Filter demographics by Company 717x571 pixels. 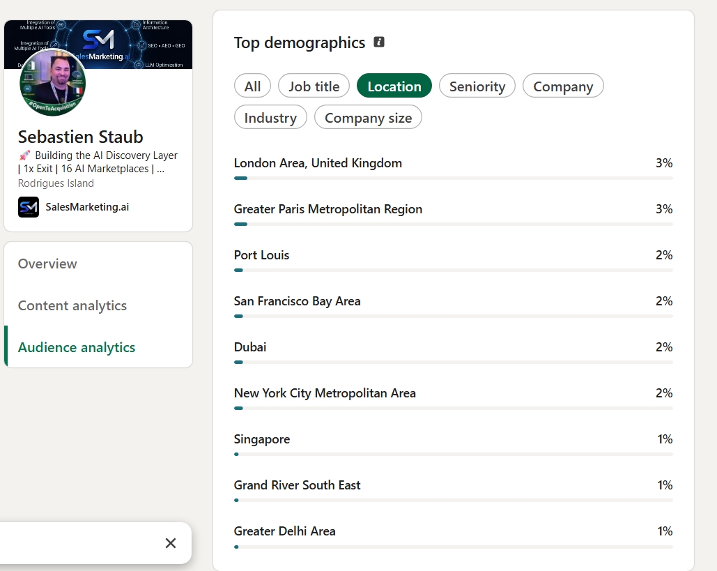coord(563,86)
